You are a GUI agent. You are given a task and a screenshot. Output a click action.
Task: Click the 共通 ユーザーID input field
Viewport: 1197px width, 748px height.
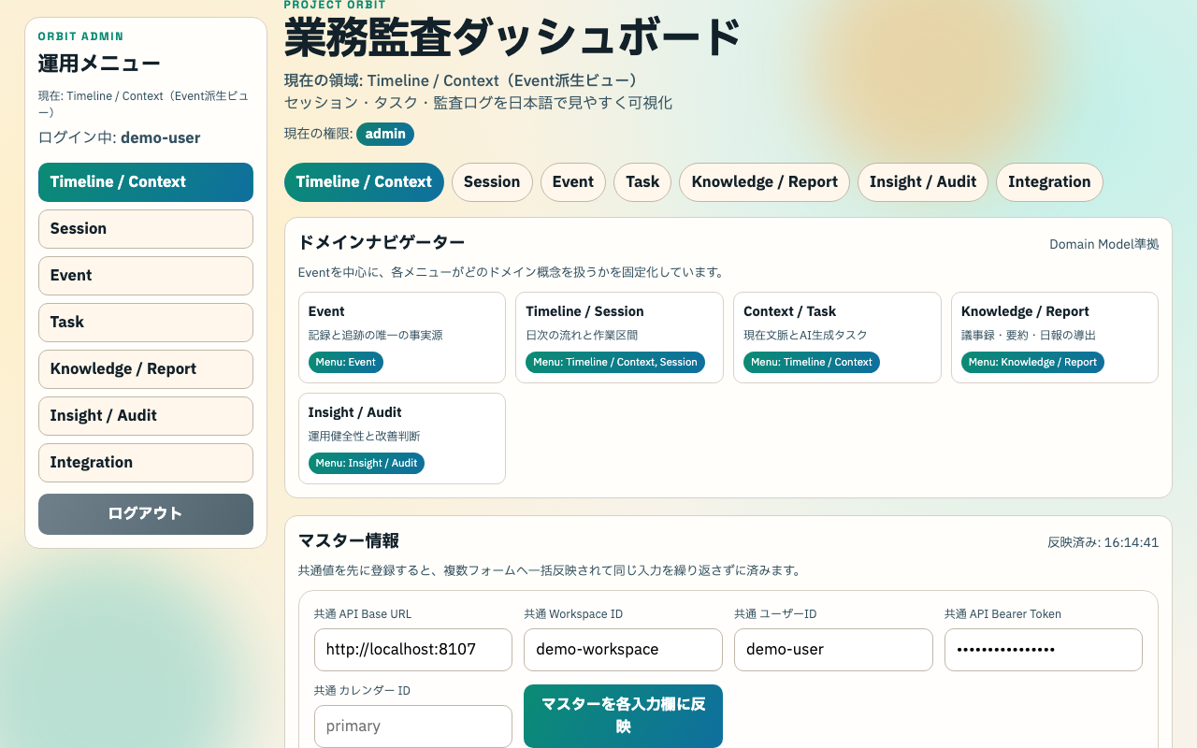(x=833, y=650)
